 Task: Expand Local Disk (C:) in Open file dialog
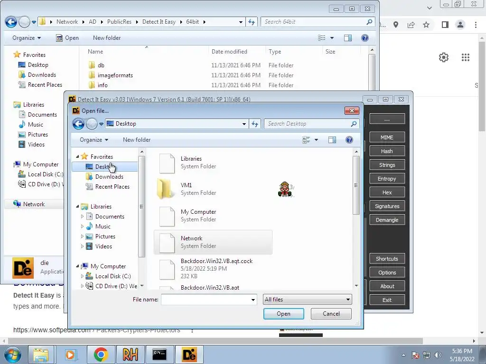[x=82, y=276]
